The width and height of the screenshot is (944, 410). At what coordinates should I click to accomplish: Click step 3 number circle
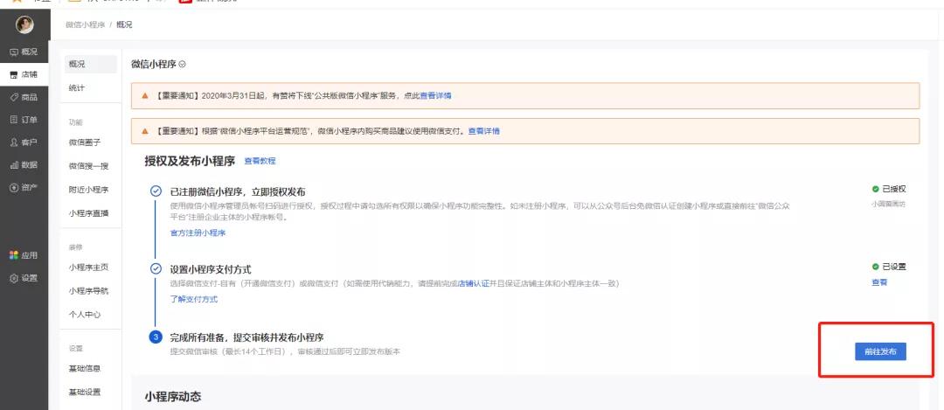[156, 337]
